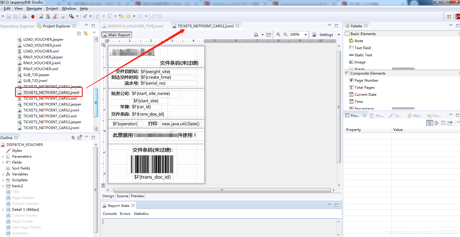The width and height of the screenshot is (460, 237).
Task: Close the TICKETS_NETPOINT_CARS1.jrxml tab
Action: [x=237, y=26]
